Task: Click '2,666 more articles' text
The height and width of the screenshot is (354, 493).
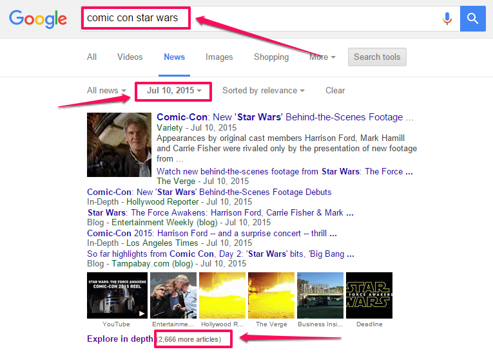Action: click(x=189, y=339)
